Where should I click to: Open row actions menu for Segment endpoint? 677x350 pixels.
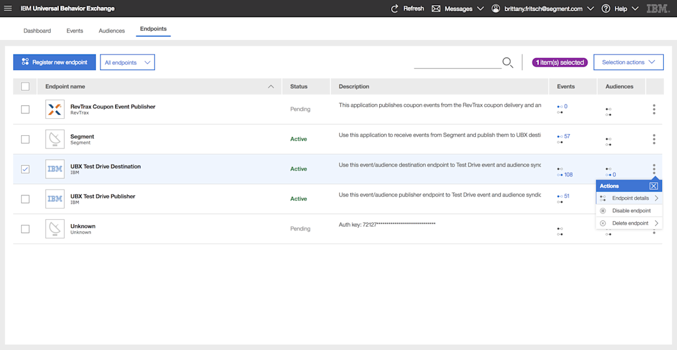point(654,139)
